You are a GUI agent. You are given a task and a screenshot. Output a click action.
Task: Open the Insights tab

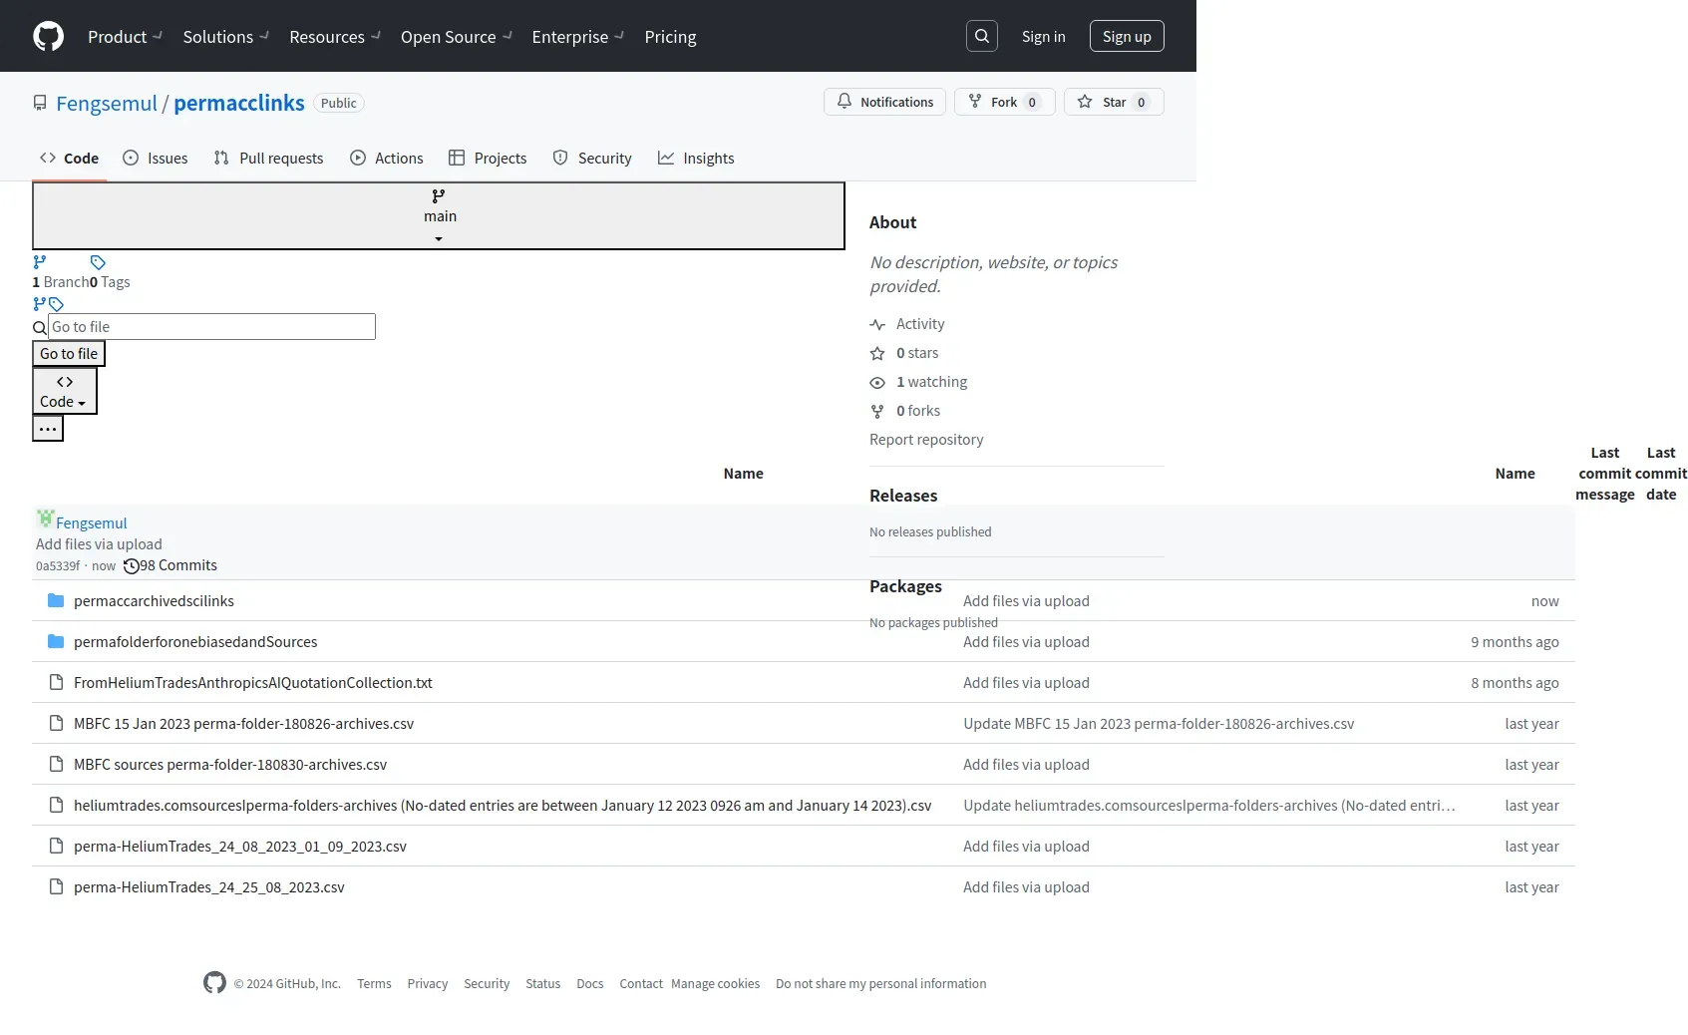click(696, 159)
